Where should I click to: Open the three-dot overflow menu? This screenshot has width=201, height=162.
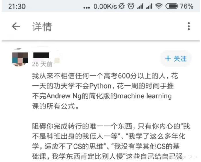(x=189, y=26)
